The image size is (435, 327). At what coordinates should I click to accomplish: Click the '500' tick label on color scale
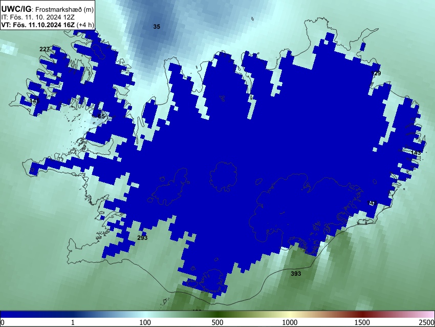point(217,322)
